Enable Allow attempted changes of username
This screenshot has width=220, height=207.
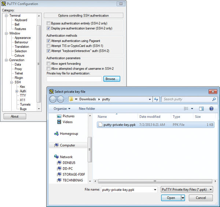pyautogui.click(x=48, y=69)
